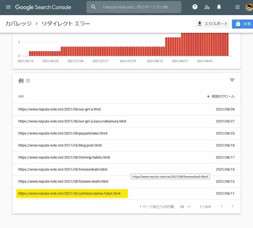Image resolution: width=253 pixels, height=228 pixels.
Task: Open the account profile avatar
Action: [x=249, y=7]
